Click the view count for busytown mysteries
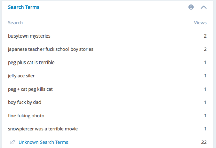 [x=205, y=36]
